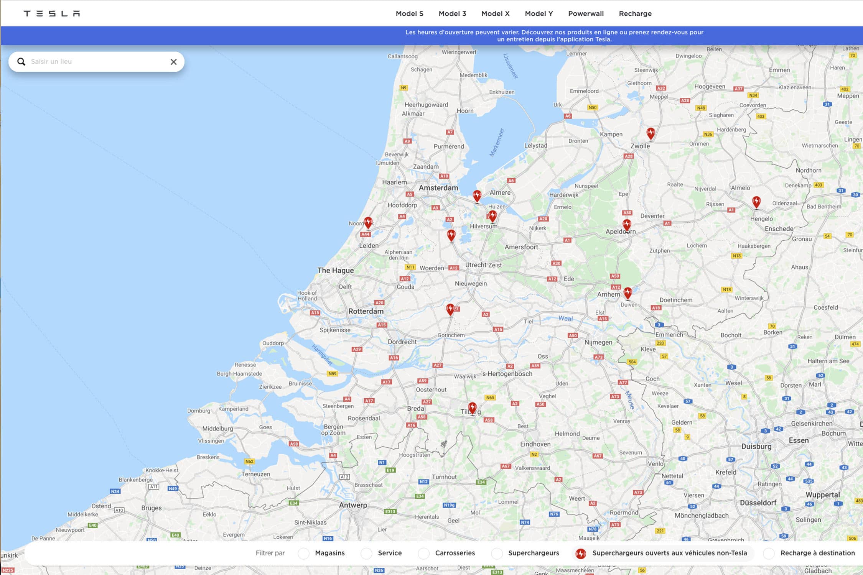Open the Model X menu
Screen dimensions: 863x575
tap(495, 13)
